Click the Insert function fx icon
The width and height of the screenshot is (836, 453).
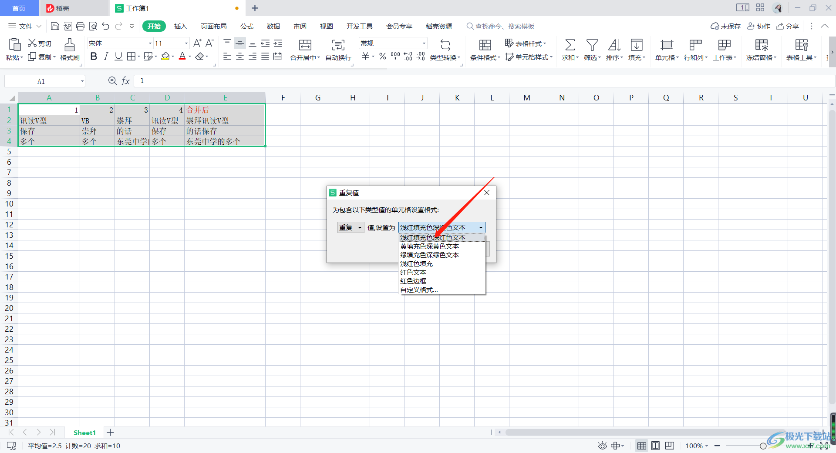[x=125, y=81]
